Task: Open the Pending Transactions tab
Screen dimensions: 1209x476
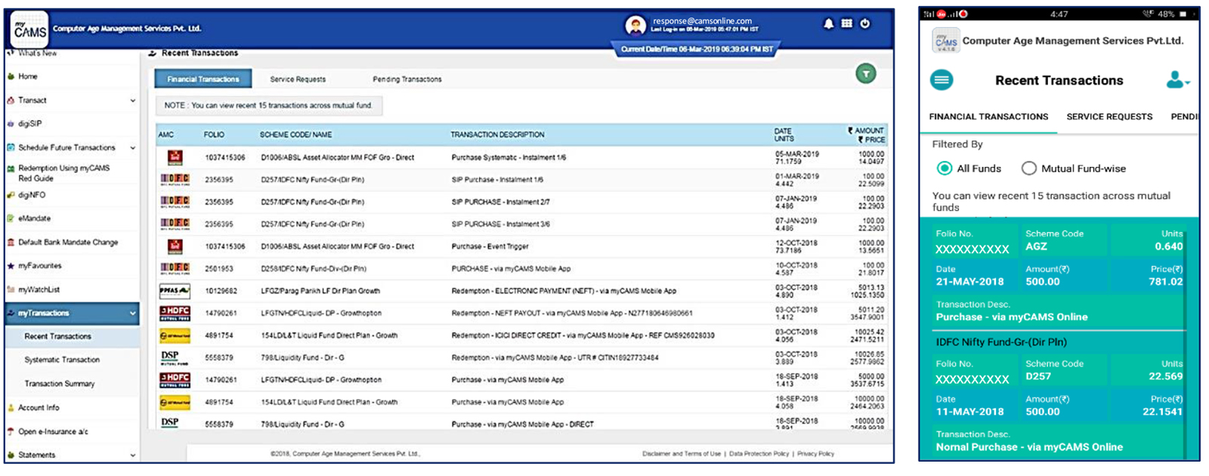Action: pyautogui.click(x=407, y=79)
